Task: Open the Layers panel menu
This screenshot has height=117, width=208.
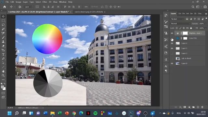Action: (x=206, y=14)
